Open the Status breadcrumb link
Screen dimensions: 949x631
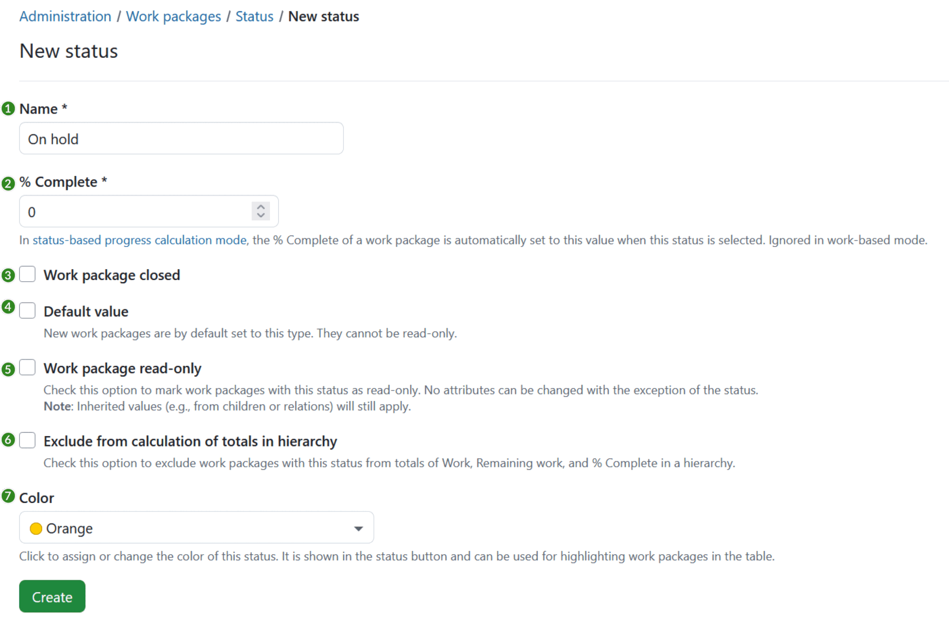click(254, 16)
